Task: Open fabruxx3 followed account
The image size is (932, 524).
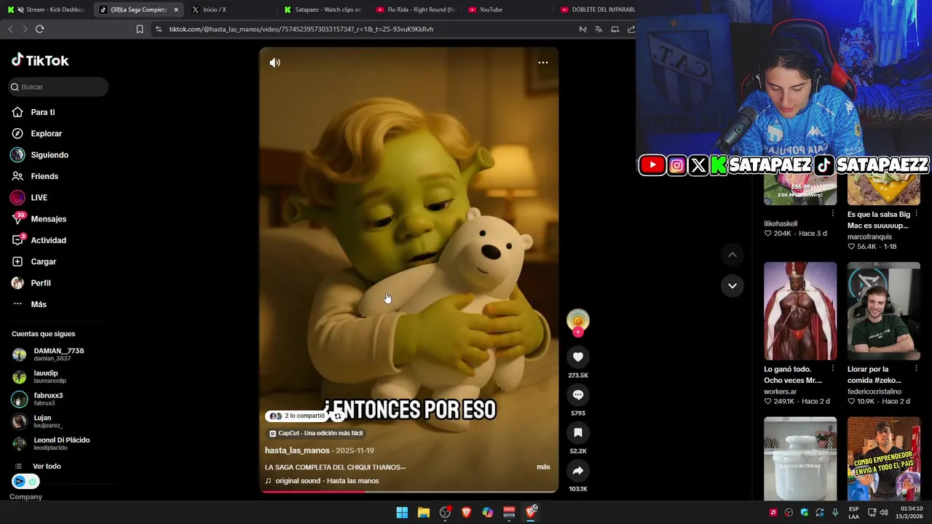Action: [39, 399]
